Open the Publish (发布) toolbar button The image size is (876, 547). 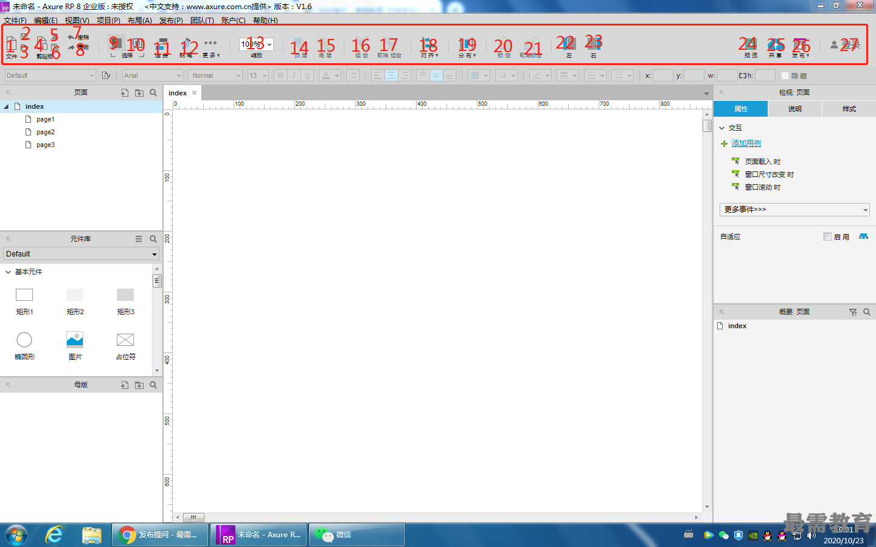800,47
